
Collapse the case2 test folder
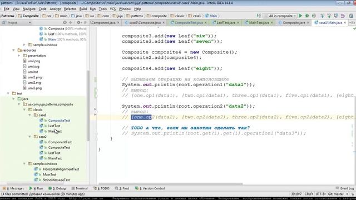[29, 137]
